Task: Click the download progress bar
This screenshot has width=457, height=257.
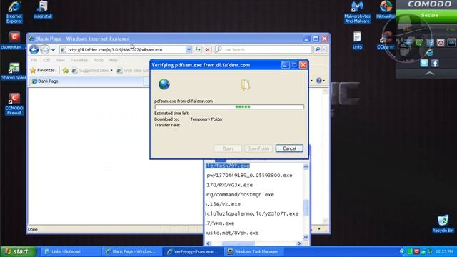Action: click(229, 107)
